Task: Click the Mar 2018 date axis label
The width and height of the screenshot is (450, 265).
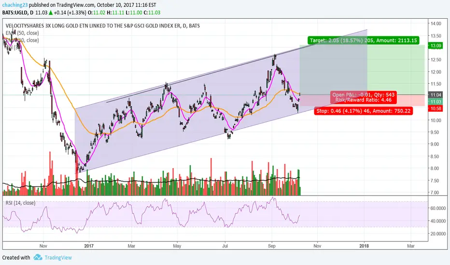Action: pos(411,246)
